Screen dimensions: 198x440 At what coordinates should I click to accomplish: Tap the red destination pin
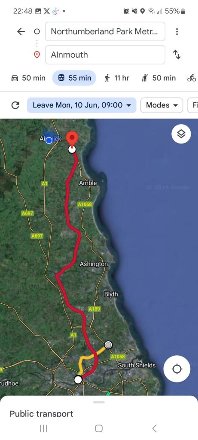(x=72, y=139)
